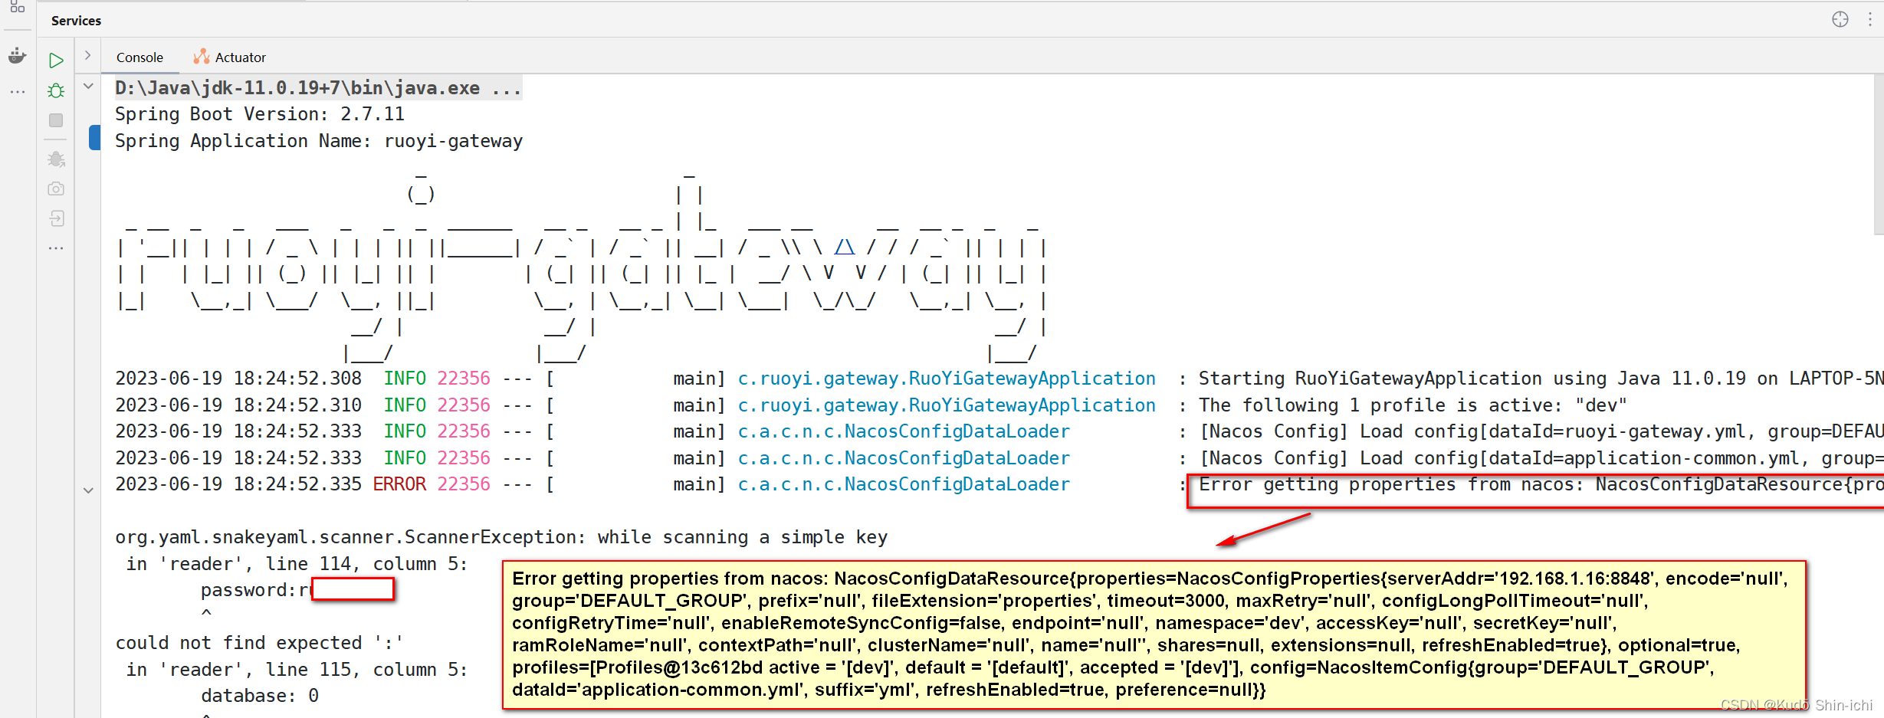The image size is (1884, 718).
Task: Toggle visibility of the Services tool window
Action: 76,20
